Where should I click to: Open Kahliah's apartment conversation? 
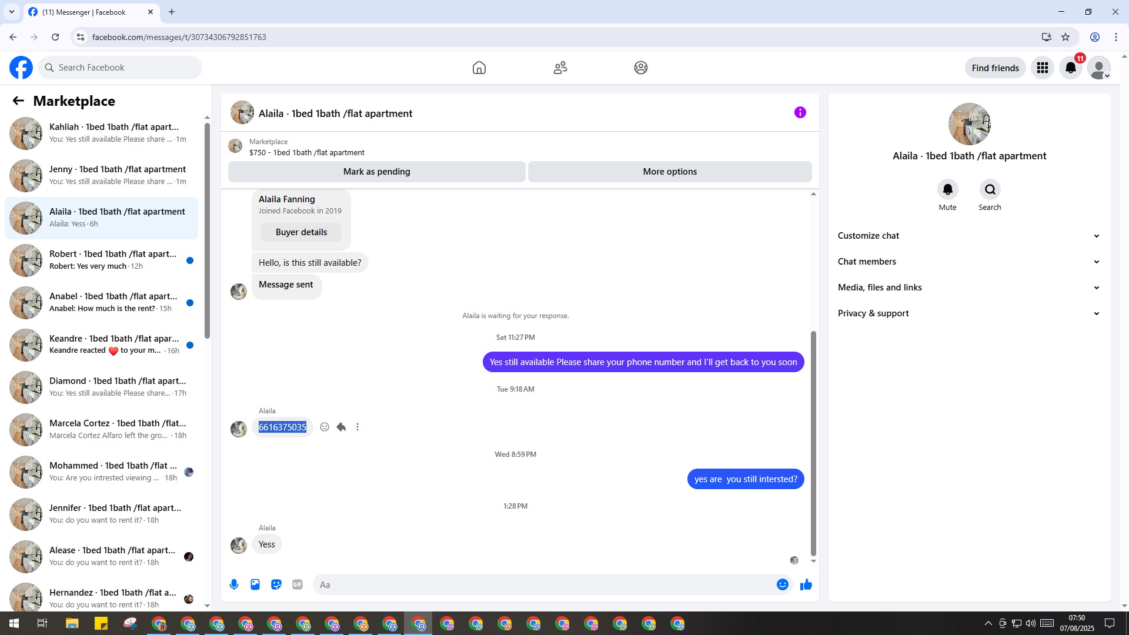pyautogui.click(x=101, y=133)
